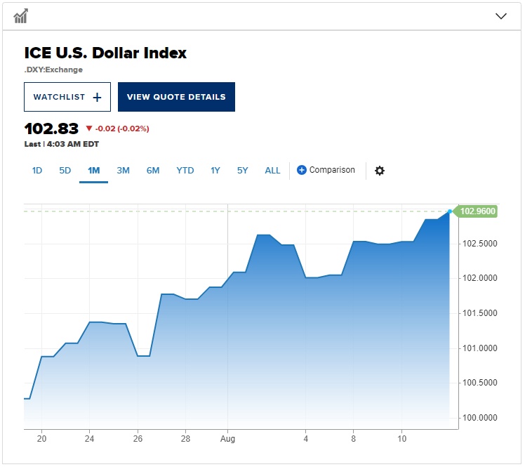Select the YTD chart range

tap(185, 170)
